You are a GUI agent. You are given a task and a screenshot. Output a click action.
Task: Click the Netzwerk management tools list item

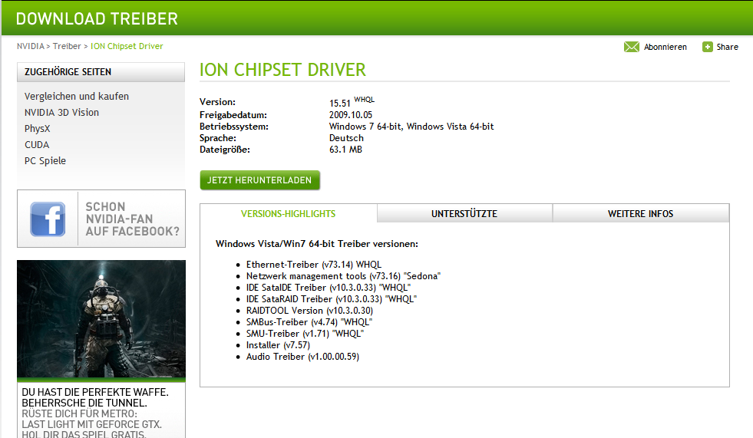(x=343, y=276)
